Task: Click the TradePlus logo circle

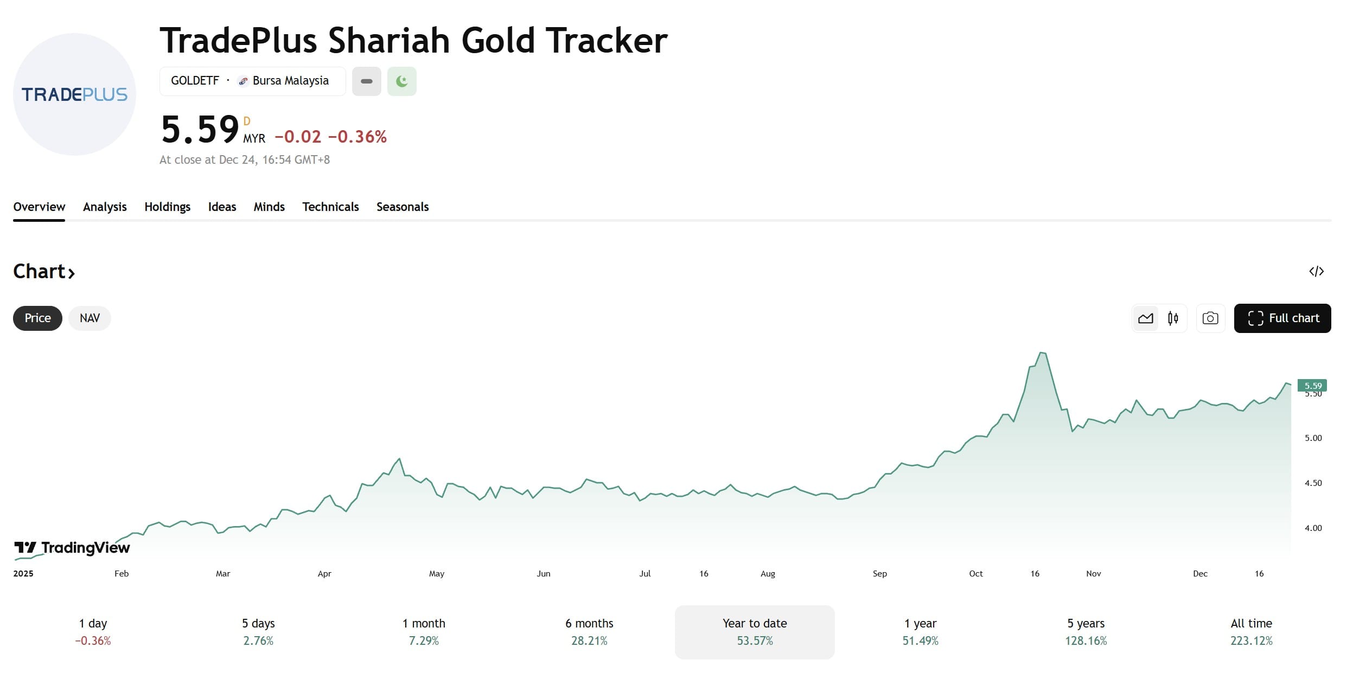Action: [x=74, y=94]
